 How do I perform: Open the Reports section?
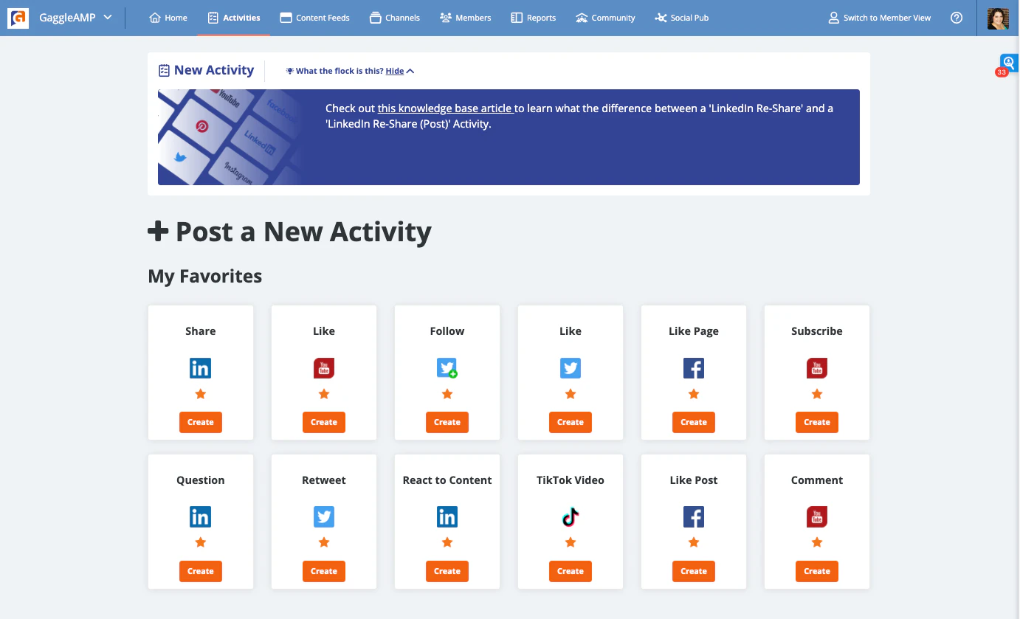[x=533, y=17]
